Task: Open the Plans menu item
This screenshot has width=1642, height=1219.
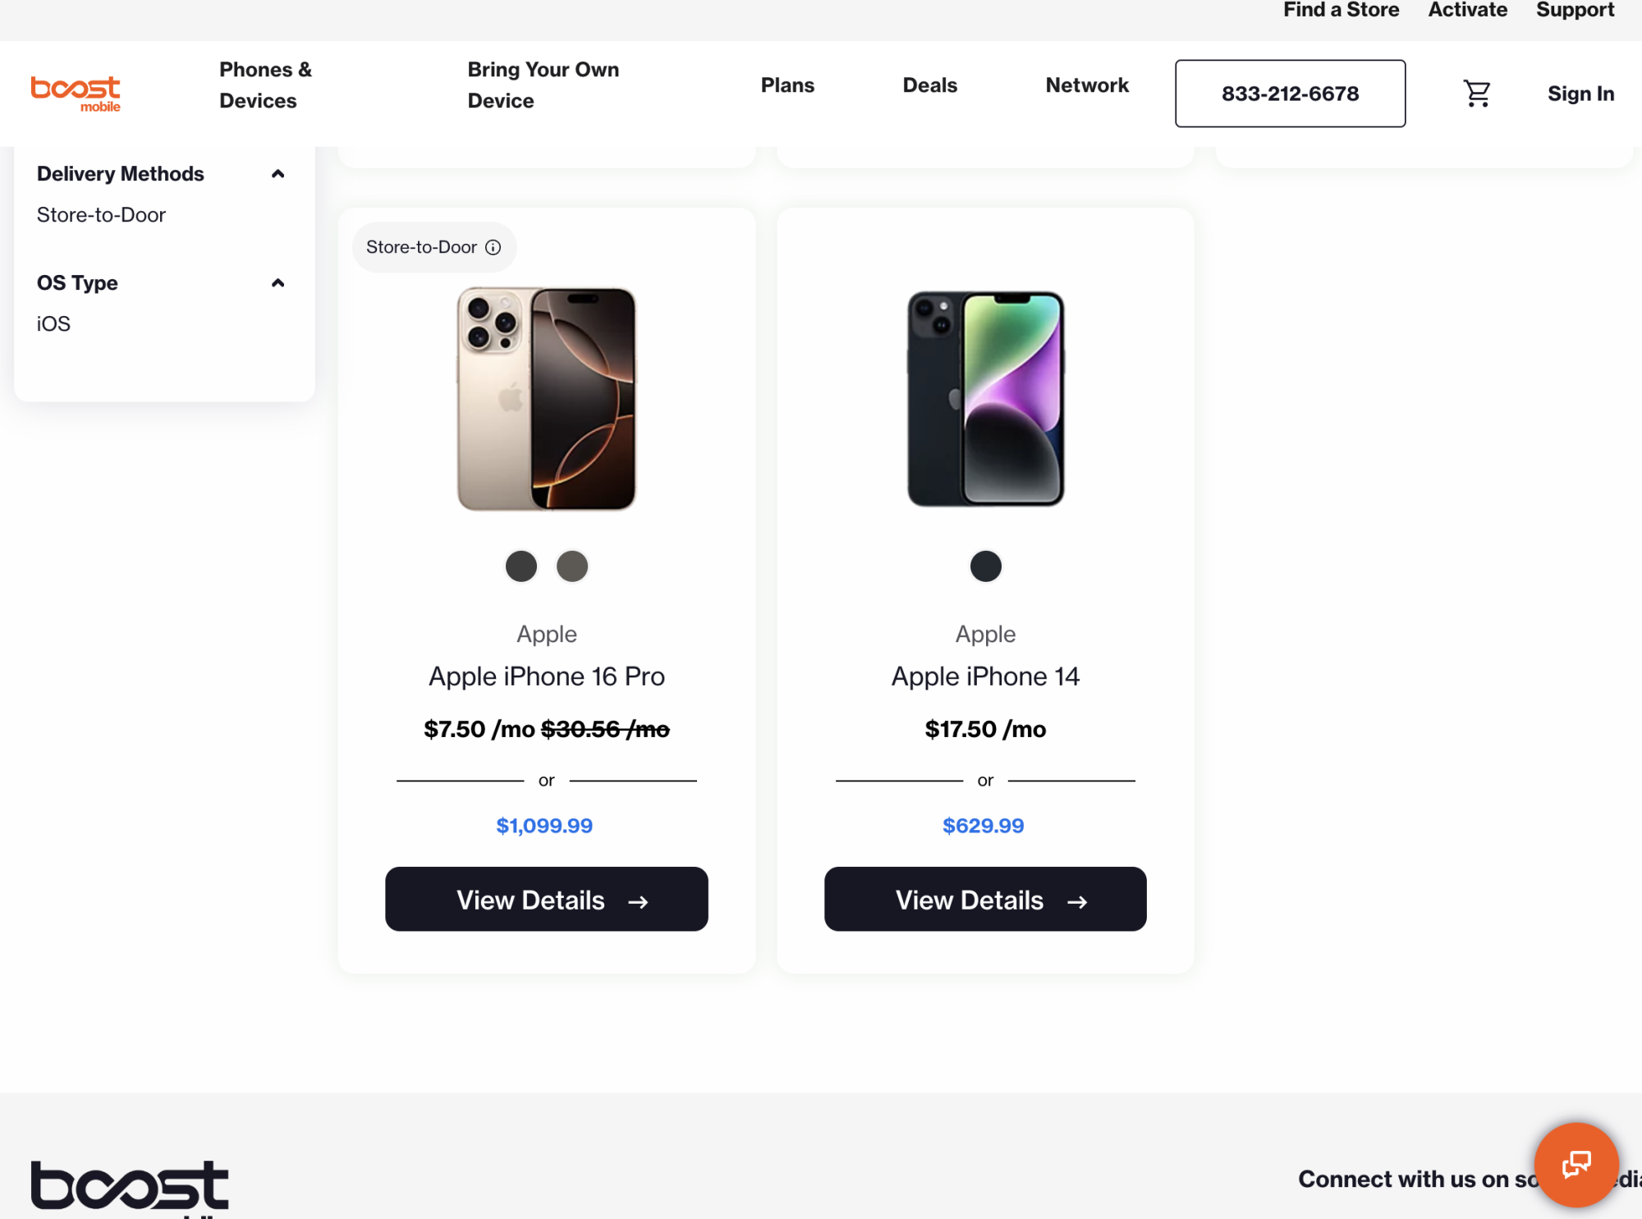Action: [x=787, y=85]
